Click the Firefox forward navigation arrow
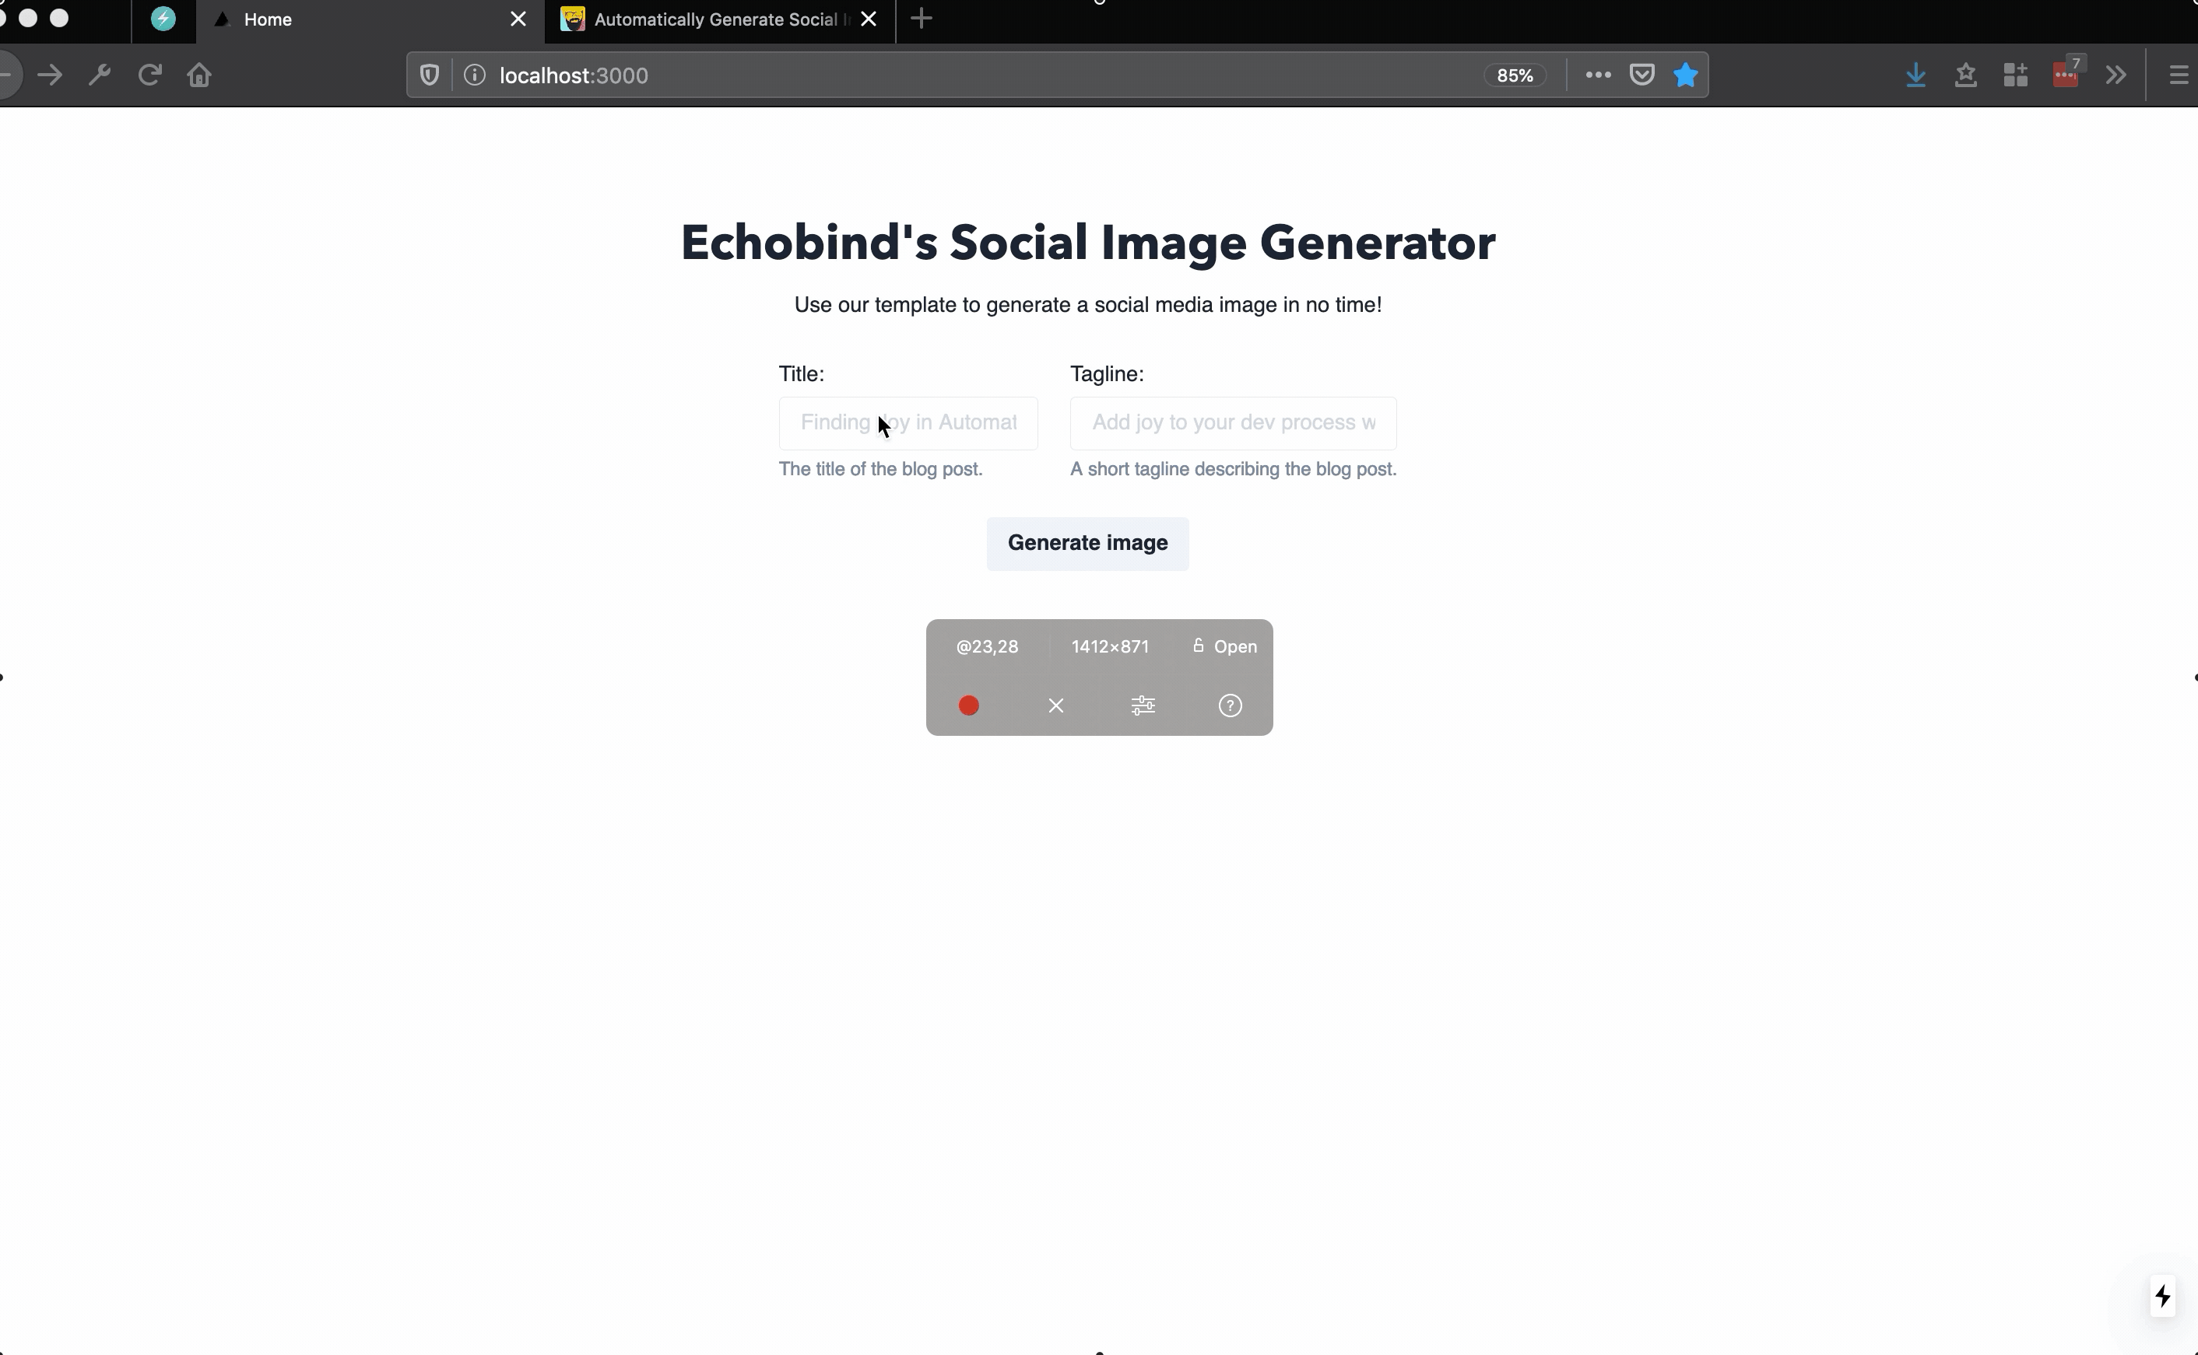 coord(51,74)
